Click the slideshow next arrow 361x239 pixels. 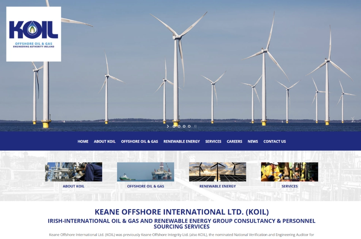pos(168,126)
